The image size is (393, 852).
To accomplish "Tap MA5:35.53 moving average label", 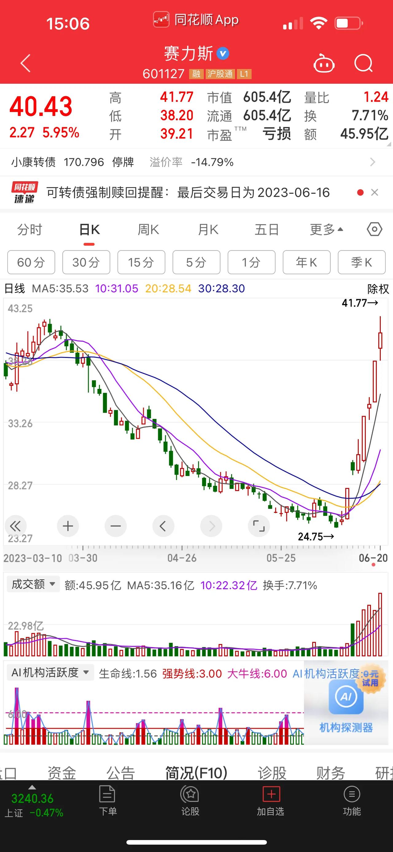I will pos(60,288).
